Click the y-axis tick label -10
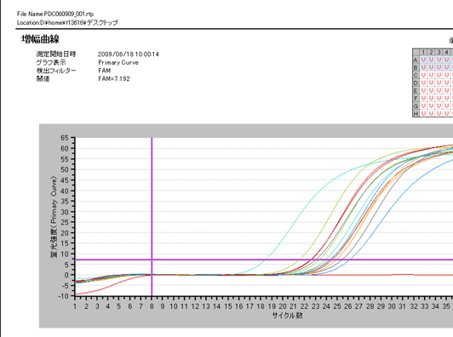This screenshot has height=337, width=453. click(64, 296)
